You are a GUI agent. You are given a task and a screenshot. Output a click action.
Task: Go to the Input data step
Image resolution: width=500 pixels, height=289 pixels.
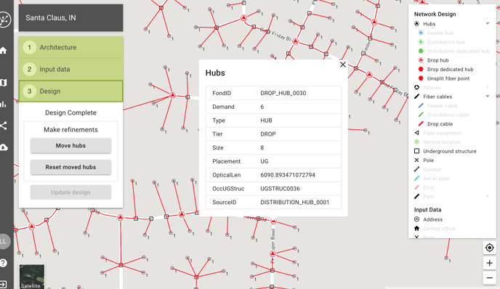coord(70,69)
